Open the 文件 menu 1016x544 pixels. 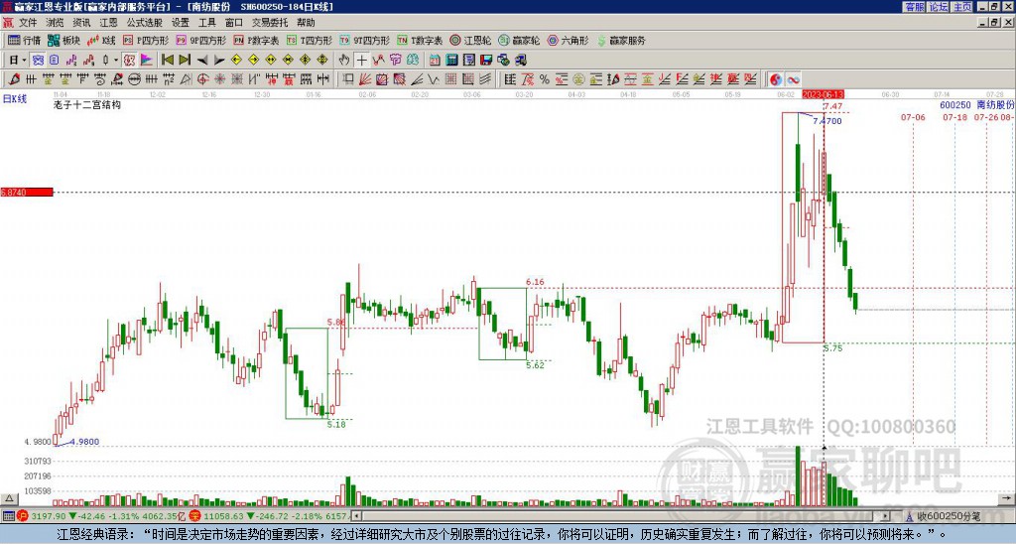(x=28, y=23)
